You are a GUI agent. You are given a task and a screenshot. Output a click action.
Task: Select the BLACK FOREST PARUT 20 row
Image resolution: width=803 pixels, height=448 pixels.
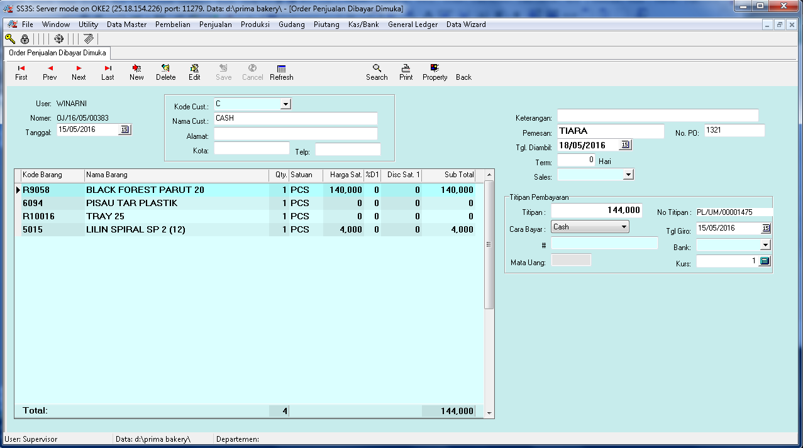point(249,190)
